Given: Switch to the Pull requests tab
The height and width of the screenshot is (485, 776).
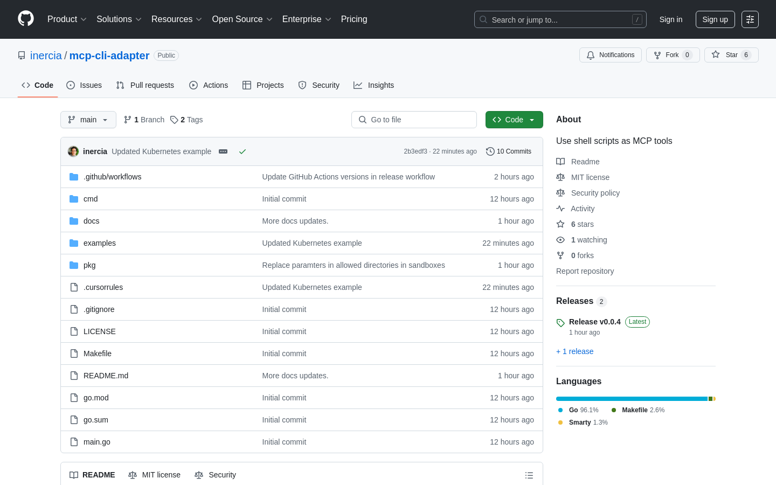Looking at the screenshot, I should click(x=145, y=85).
